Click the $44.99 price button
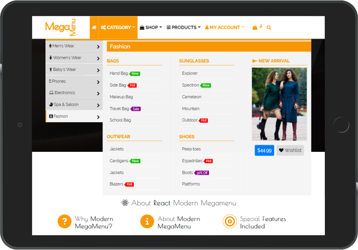 [x=264, y=150]
